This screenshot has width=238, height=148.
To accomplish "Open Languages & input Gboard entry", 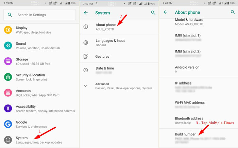I will (x=119, y=42).
